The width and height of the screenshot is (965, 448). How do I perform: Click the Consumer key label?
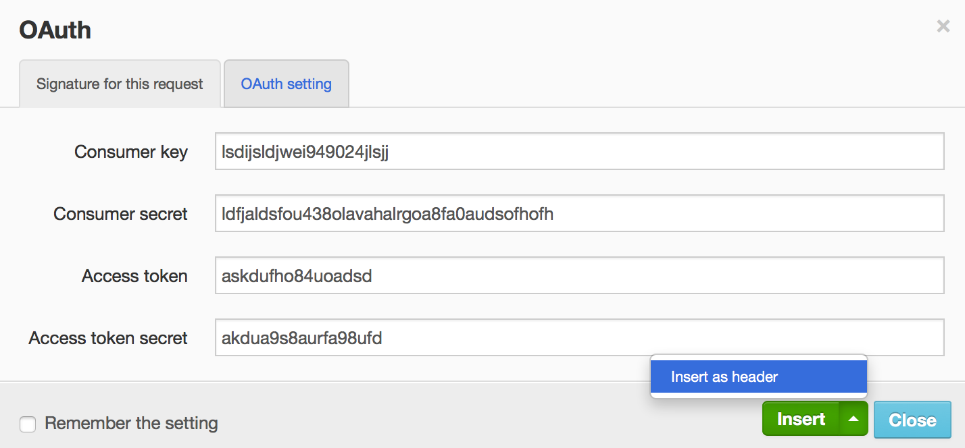pyautogui.click(x=131, y=152)
